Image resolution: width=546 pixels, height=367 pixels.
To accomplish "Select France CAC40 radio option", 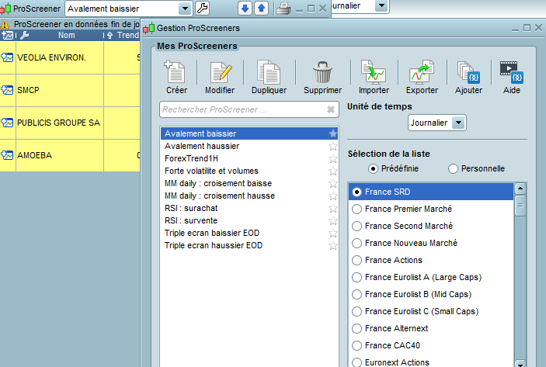I will 357,346.
